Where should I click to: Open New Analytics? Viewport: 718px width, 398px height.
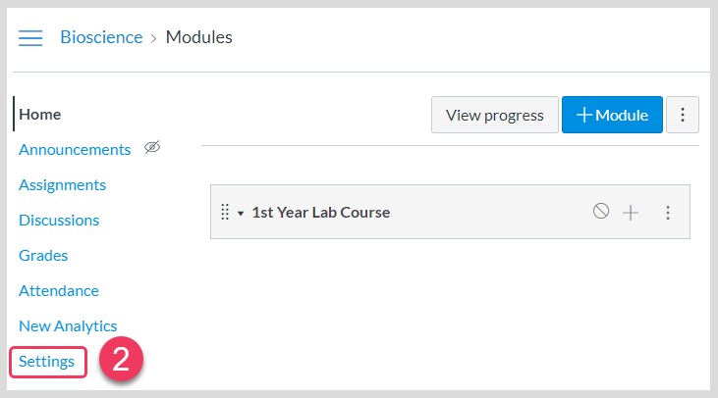pos(68,325)
